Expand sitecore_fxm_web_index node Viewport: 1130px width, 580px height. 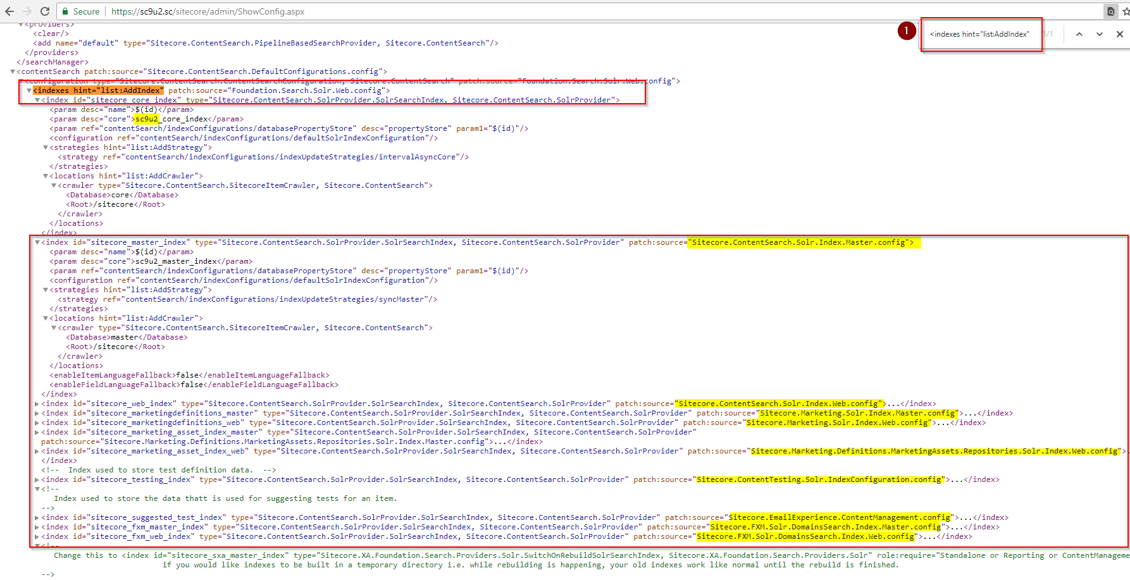pos(37,536)
